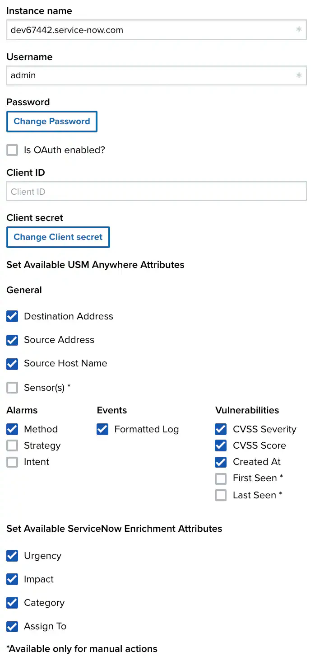
Task: Click the Change Client secret button
Action: [x=58, y=237]
